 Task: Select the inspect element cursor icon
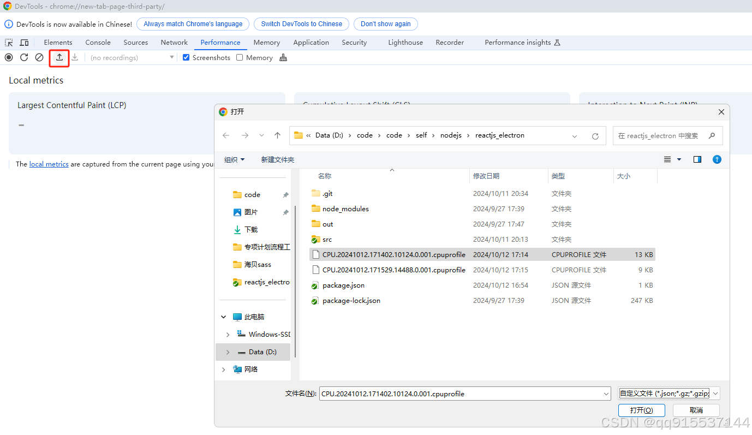point(8,42)
